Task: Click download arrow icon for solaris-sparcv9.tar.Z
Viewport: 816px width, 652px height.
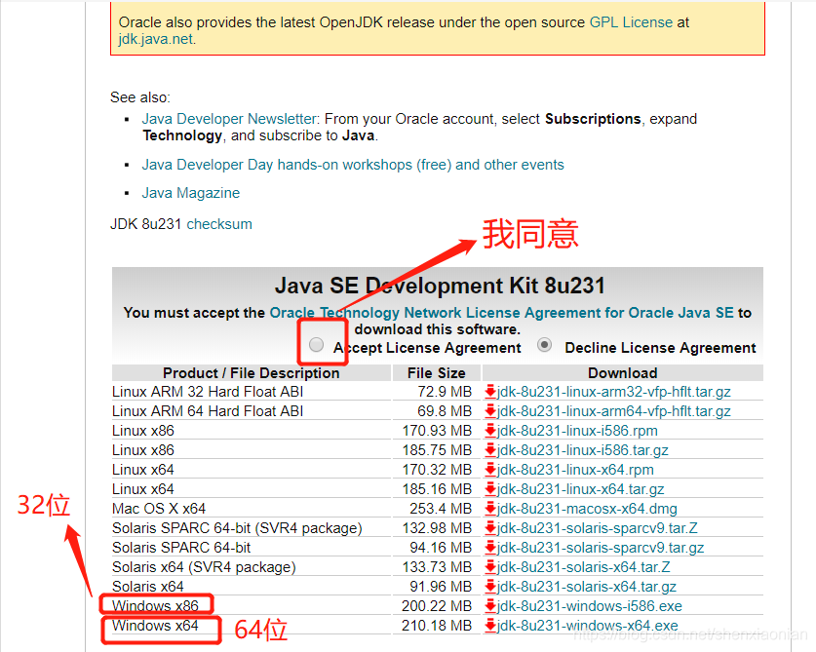Action: coord(489,528)
